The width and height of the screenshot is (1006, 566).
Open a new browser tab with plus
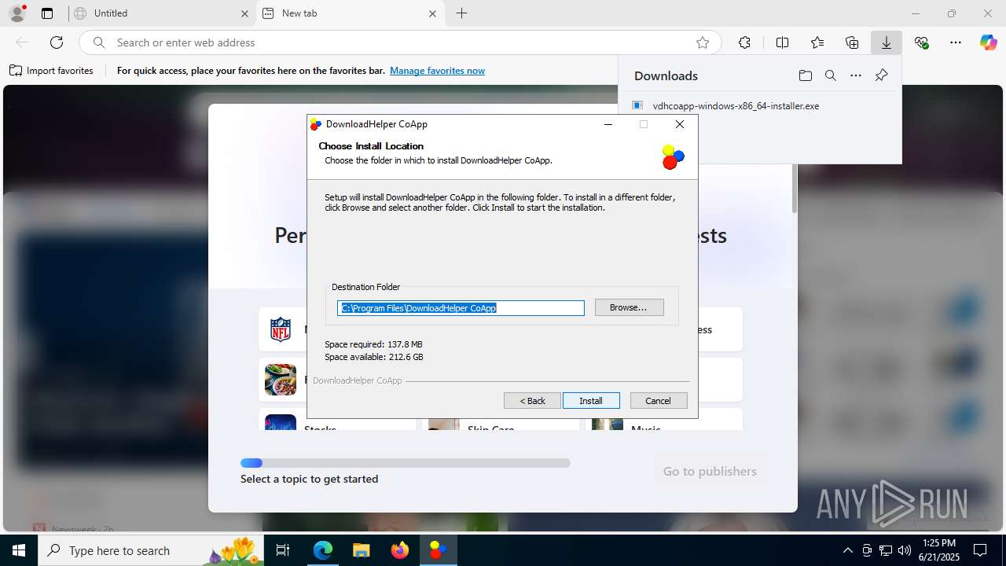(x=462, y=13)
